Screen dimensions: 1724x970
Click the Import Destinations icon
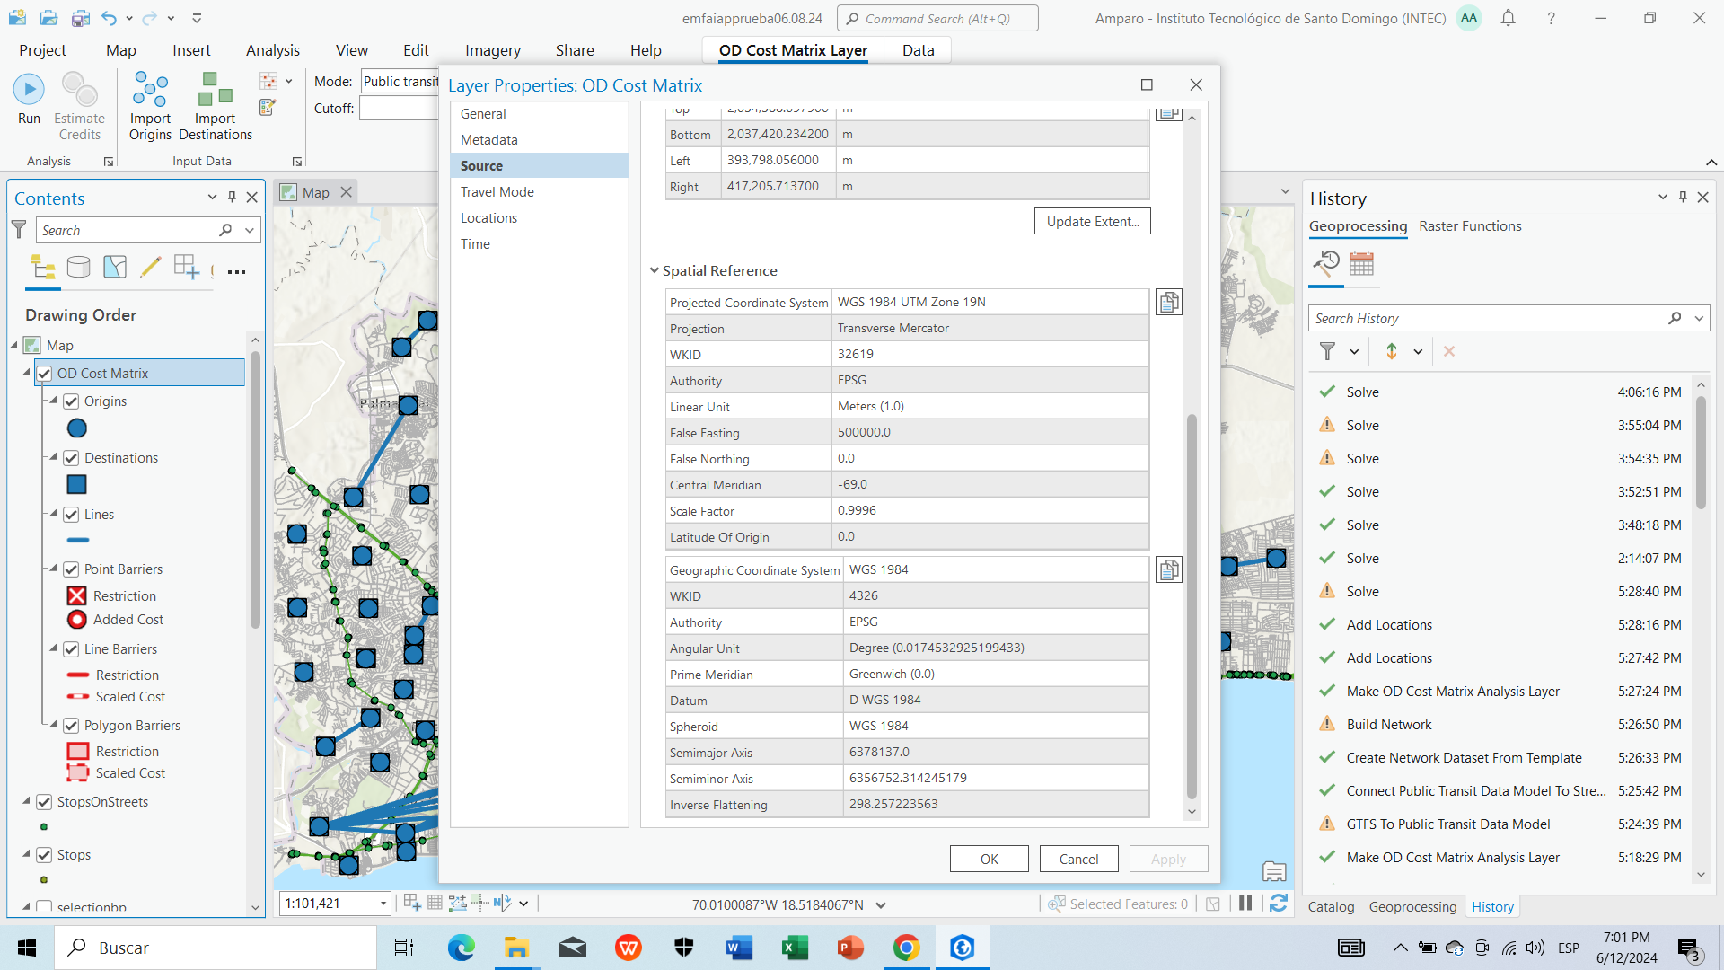click(215, 90)
